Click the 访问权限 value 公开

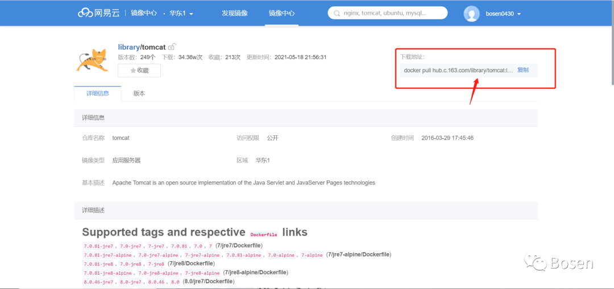[272, 138]
